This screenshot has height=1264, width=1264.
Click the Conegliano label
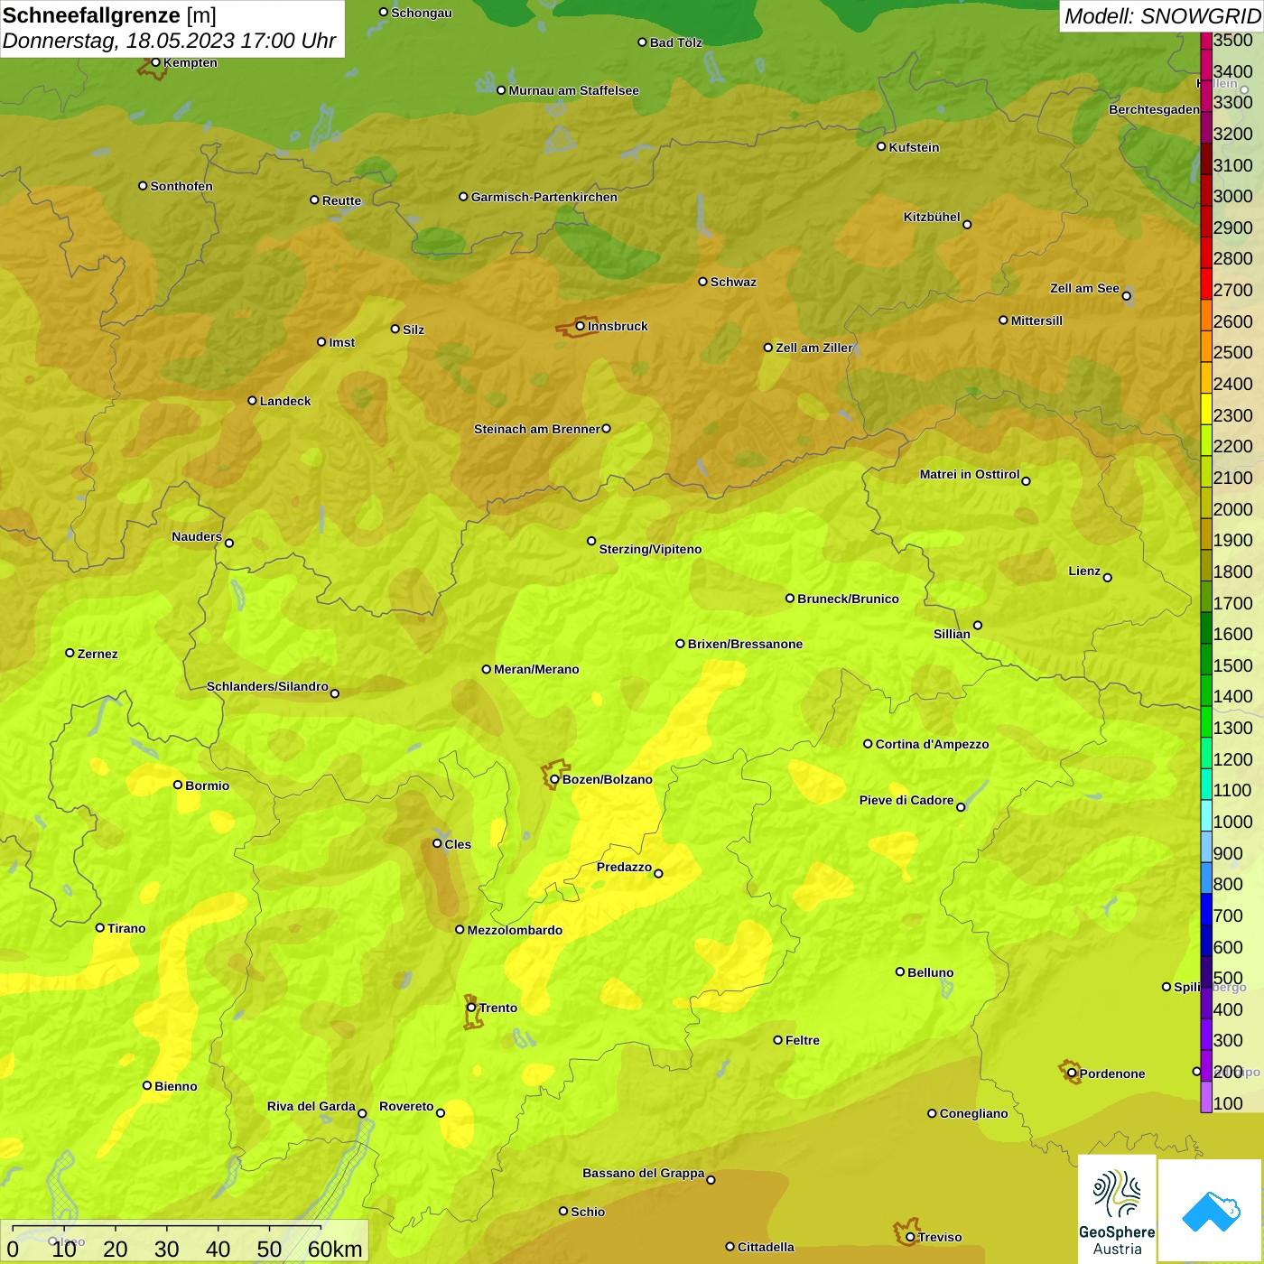coord(973,1113)
